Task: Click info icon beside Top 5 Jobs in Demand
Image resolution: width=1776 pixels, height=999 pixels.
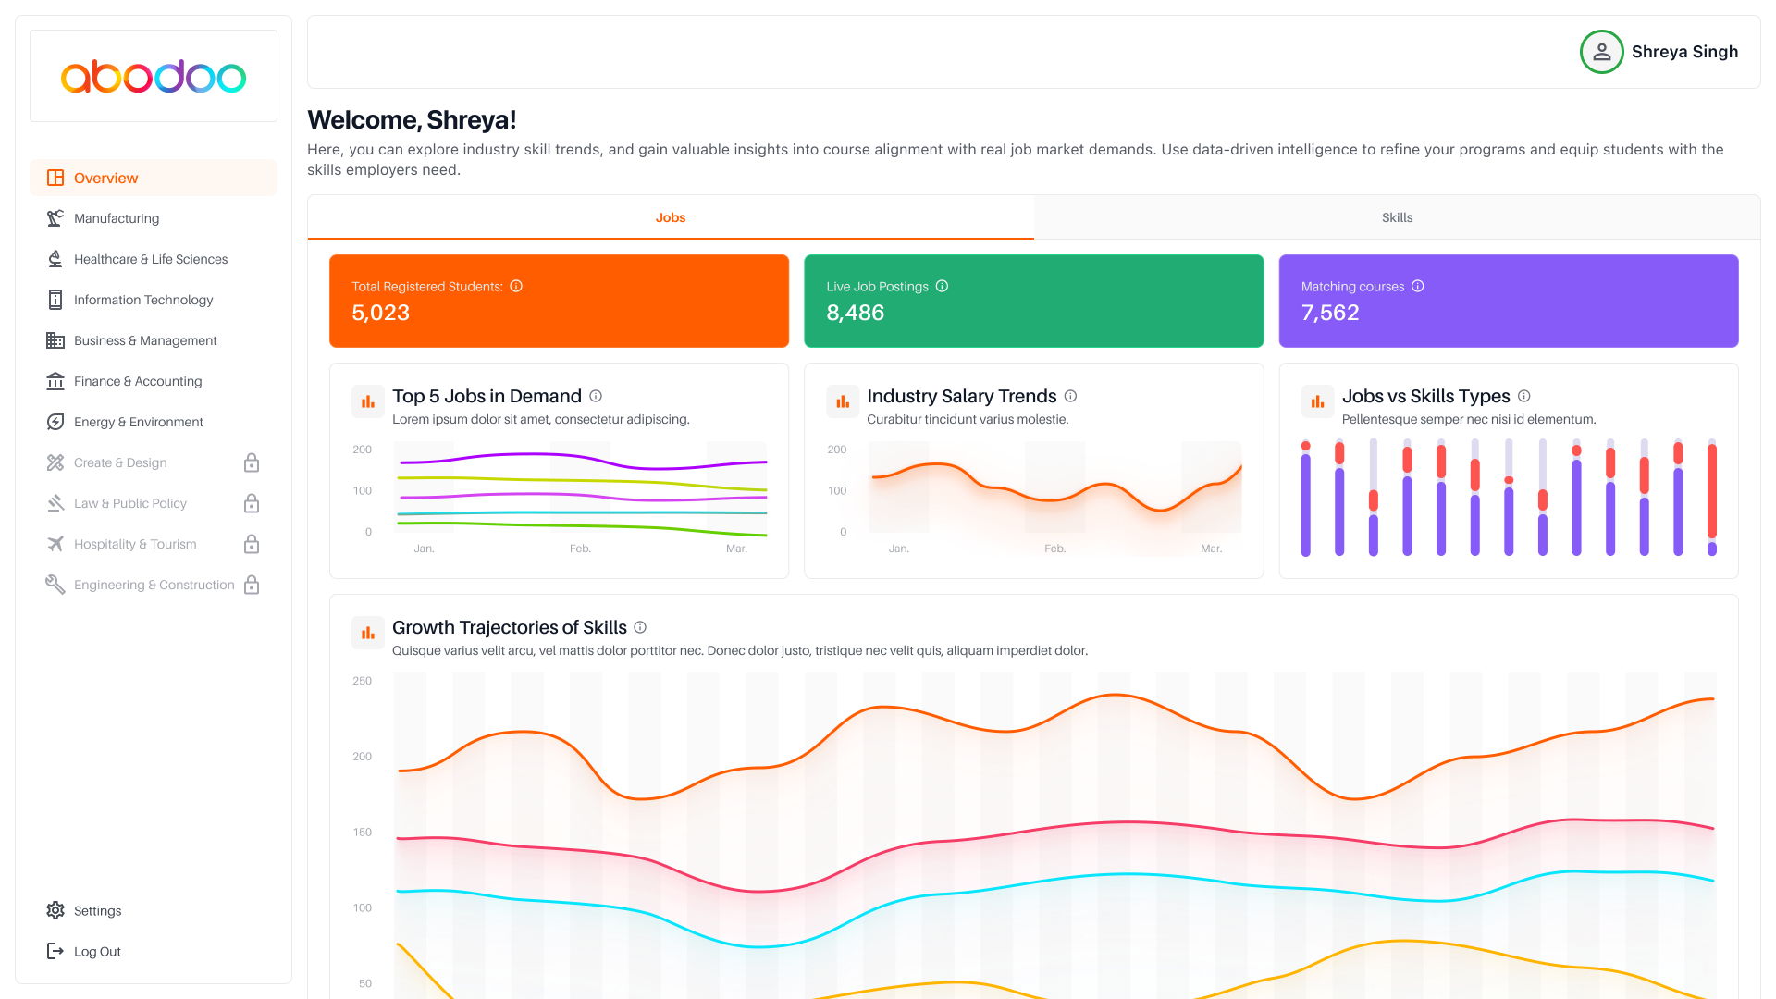Action: tap(596, 396)
